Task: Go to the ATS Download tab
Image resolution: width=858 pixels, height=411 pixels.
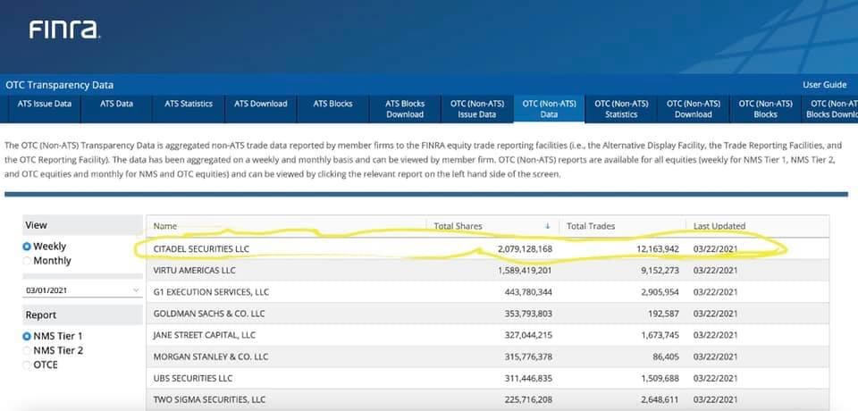Action: 260,105
